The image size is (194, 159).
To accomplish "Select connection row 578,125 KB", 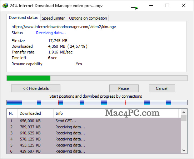I will click(x=94, y=139).
